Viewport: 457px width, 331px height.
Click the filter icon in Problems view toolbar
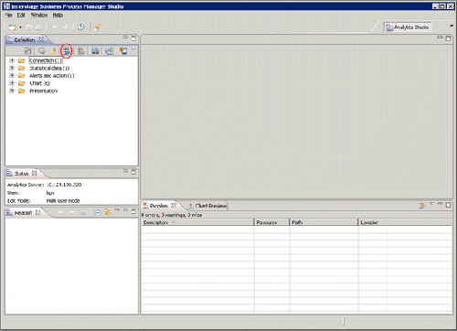pyautogui.click(x=422, y=206)
